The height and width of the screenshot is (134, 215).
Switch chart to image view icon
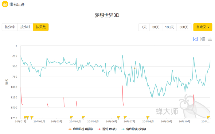pos(195,39)
